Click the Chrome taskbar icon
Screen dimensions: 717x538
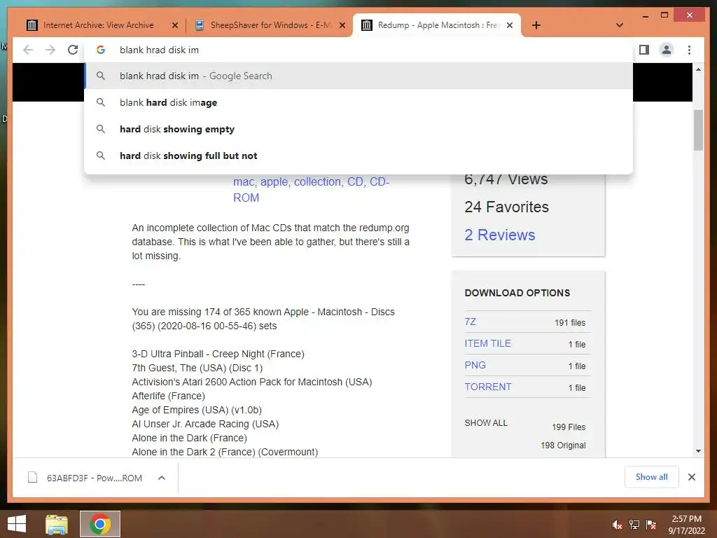coord(100,524)
